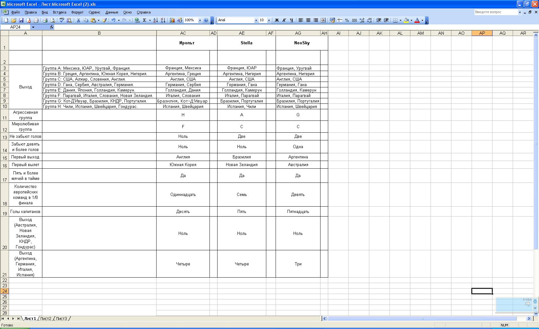Increase cell indent
This screenshot has height=329, width=539.
(x=386, y=20)
